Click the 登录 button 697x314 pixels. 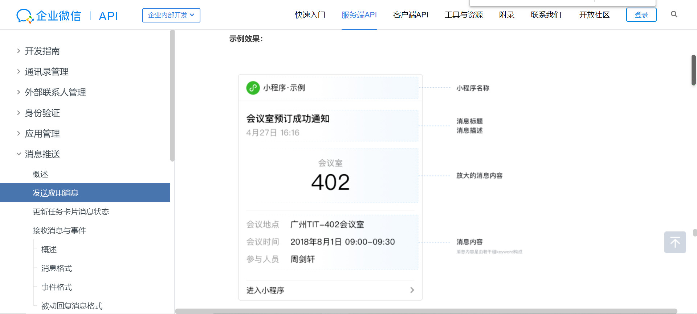641,15
